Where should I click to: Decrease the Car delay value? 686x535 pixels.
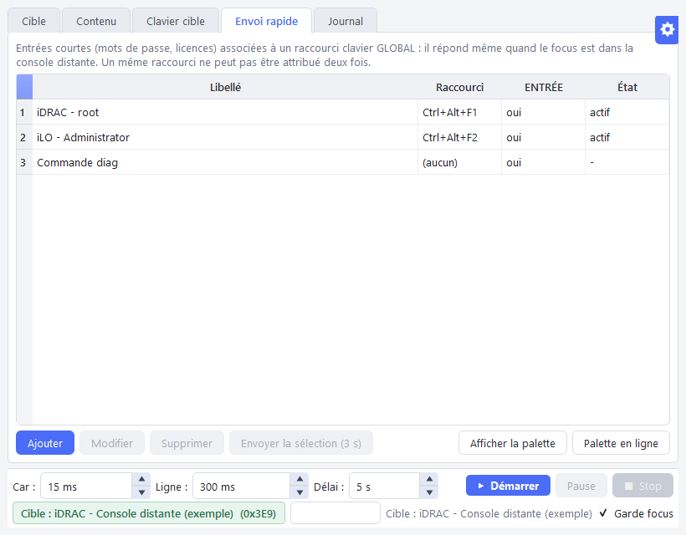(x=141, y=492)
